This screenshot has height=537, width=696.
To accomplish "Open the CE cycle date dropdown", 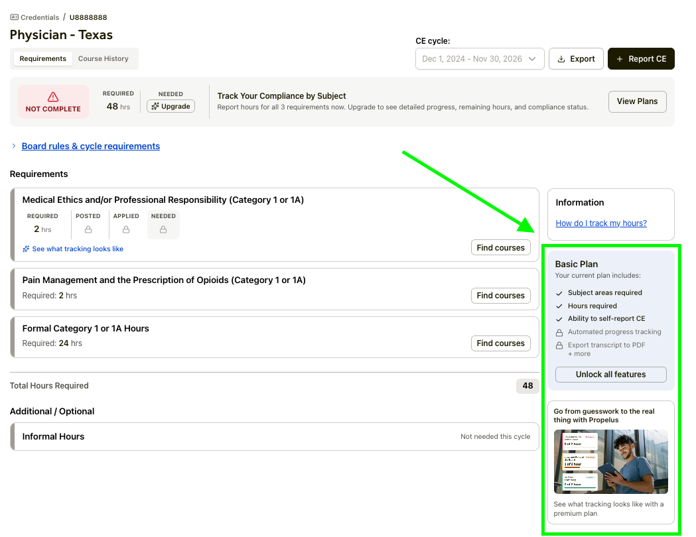I will [480, 59].
